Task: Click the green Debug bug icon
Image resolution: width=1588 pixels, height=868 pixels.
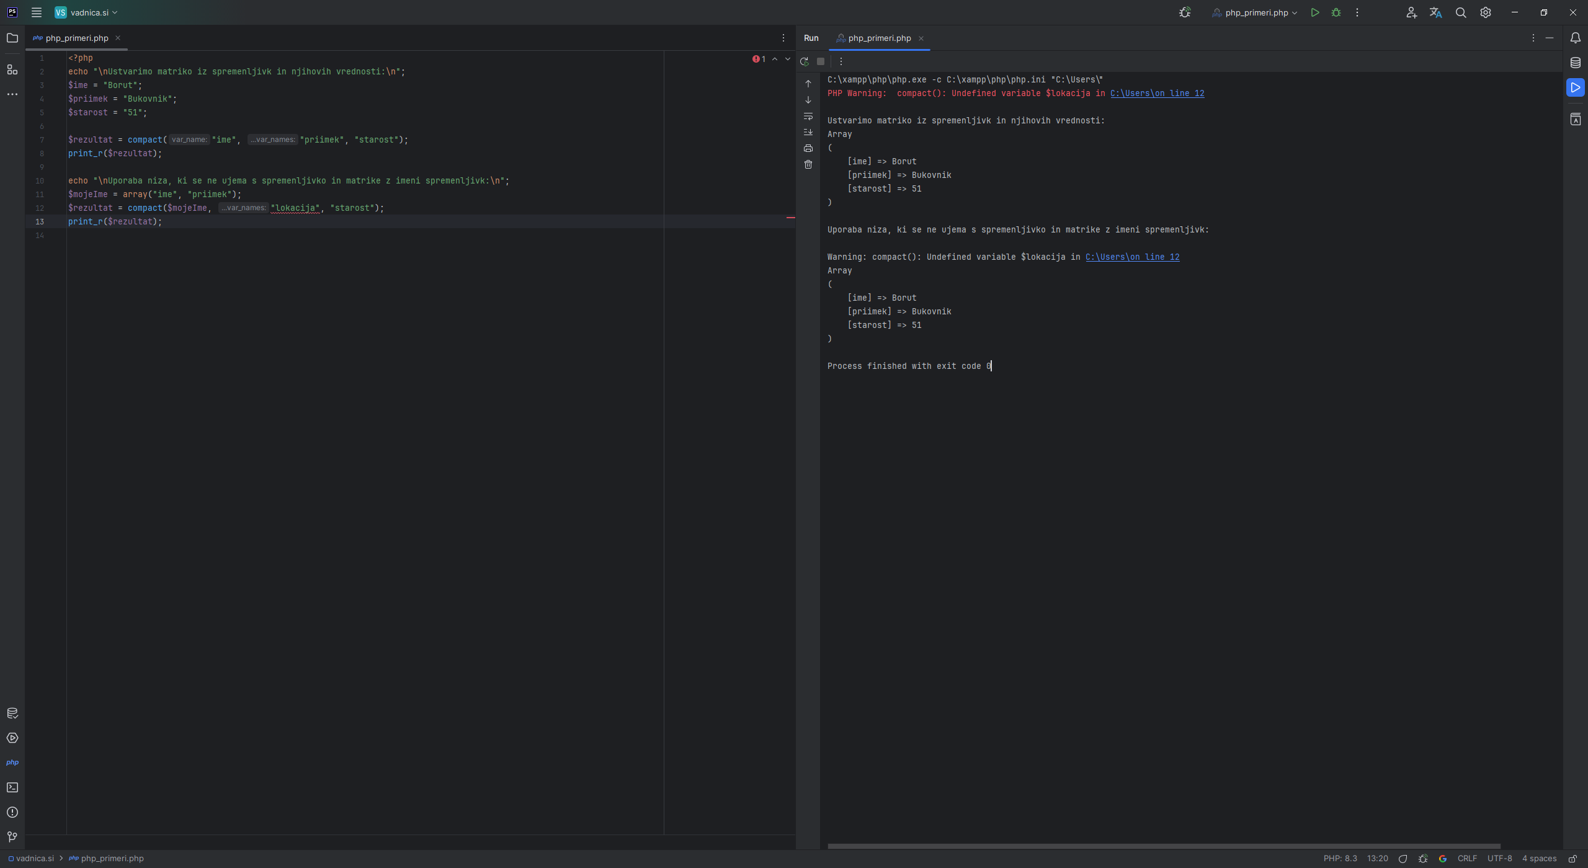Action: [1336, 12]
